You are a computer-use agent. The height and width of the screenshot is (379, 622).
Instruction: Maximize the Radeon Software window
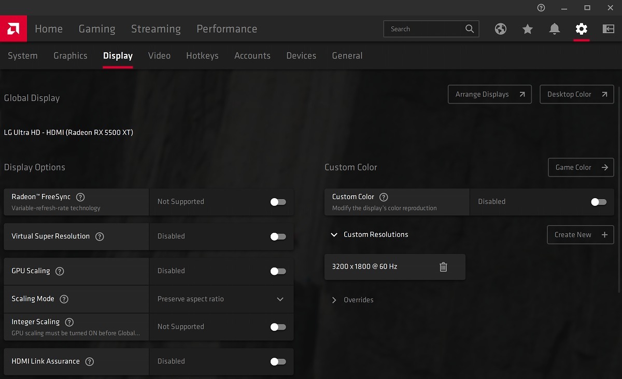click(x=587, y=8)
